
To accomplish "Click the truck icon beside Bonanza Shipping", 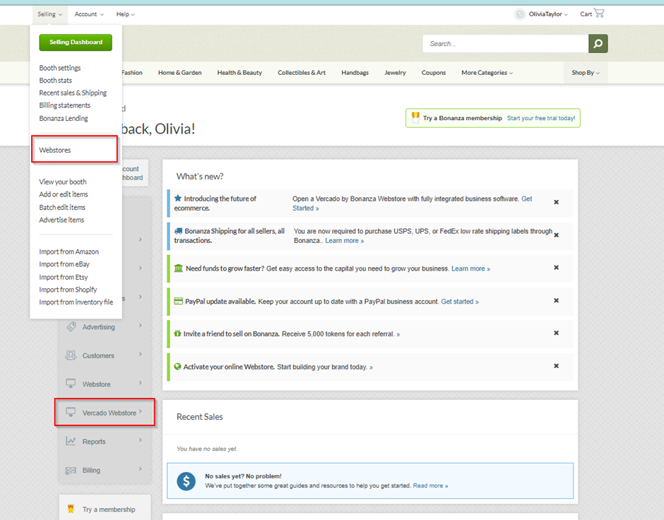I will coord(178,231).
